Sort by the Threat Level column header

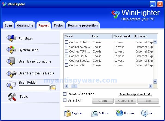[x=123, y=36]
